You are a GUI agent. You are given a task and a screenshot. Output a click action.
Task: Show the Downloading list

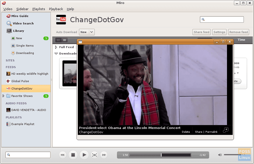point(23,53)
